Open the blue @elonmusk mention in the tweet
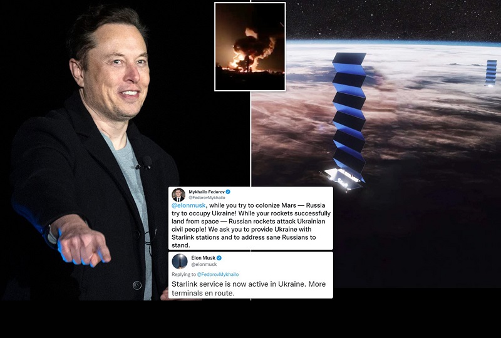 [189, 205]
